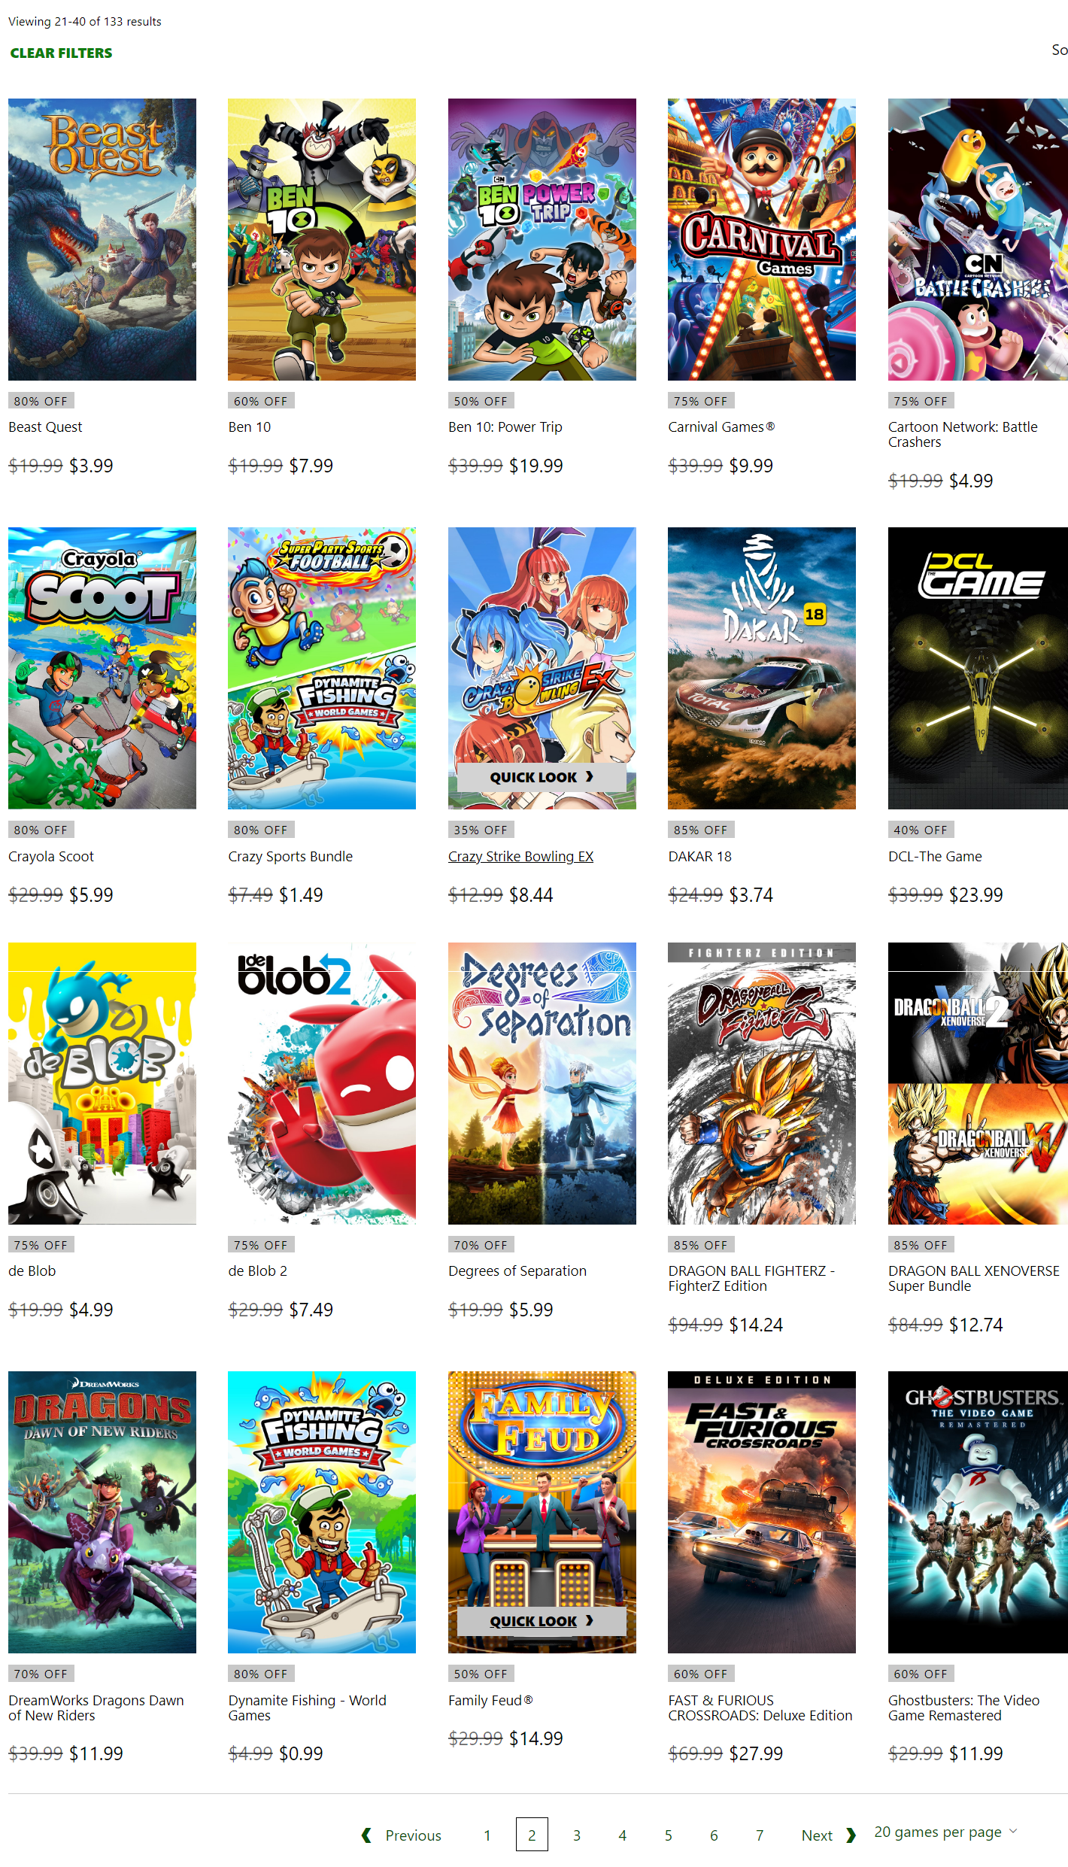Open Quick Look on Crazy Strike Bowling EX
The width and height of the screenshot is (1068, 1867).
542,777
